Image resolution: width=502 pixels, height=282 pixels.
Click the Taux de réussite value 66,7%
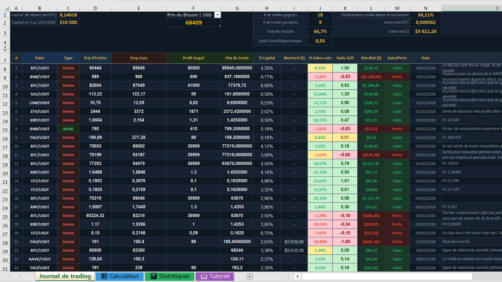pyautogui.click(x=320, y=31)
